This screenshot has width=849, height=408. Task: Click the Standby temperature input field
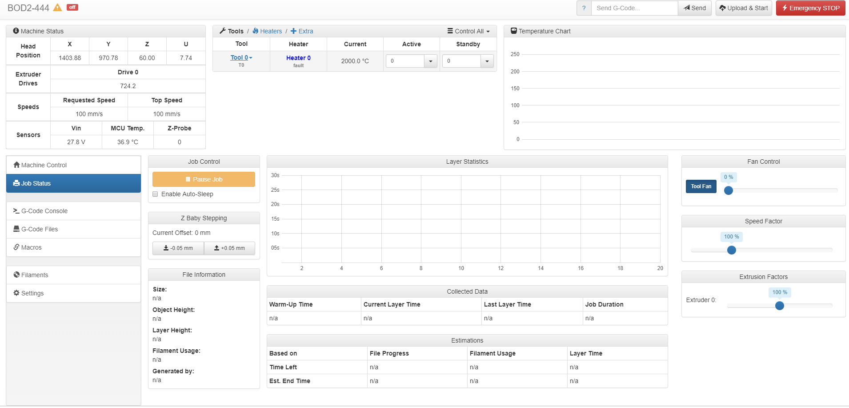461,61
